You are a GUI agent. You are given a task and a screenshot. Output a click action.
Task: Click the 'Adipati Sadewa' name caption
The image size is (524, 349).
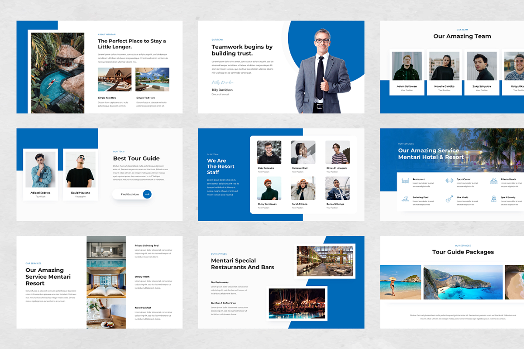point(40,192)
